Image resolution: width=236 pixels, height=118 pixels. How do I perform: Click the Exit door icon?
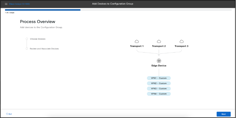coord(7,114)
